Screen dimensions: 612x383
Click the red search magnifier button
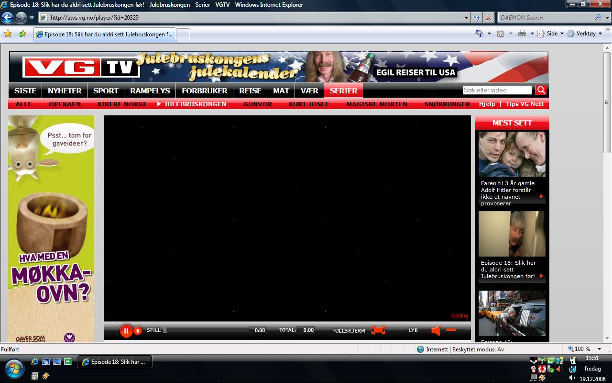[x=541, y=90]
